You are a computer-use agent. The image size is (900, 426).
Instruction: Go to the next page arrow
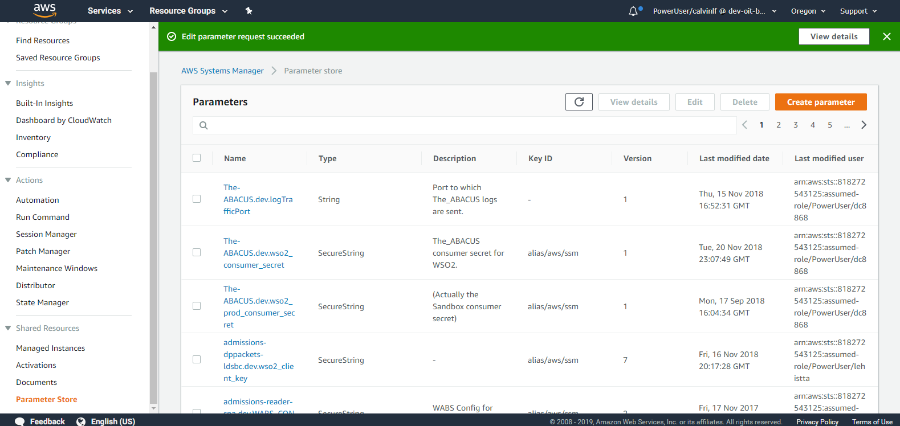point(864,125)
